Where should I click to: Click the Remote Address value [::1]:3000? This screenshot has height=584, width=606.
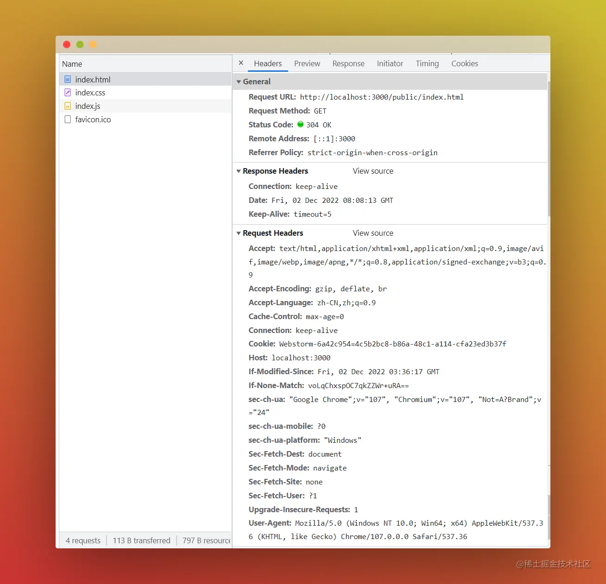335,138
